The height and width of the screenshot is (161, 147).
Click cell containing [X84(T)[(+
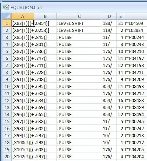pos(23,30)
